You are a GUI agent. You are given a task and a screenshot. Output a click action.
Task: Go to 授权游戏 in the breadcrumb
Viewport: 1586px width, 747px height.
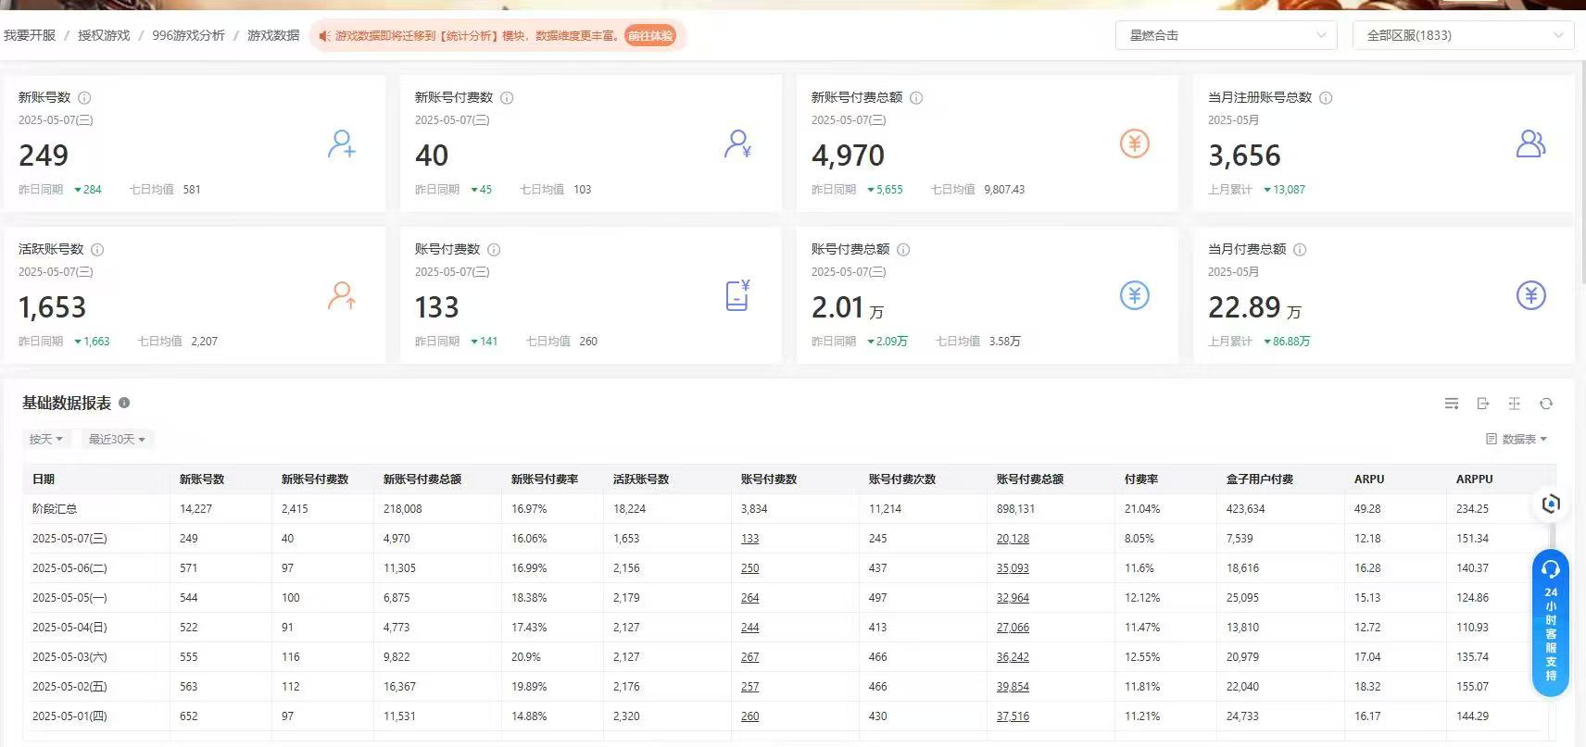(x=104, y=35)
